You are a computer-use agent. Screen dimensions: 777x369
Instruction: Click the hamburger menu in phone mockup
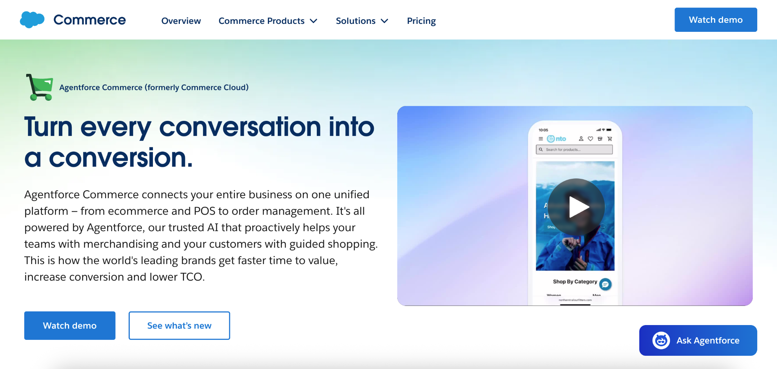[x=541, y=139]
